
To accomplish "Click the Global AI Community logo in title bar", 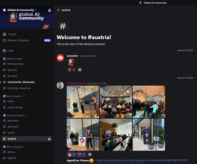I will [141, 3].
